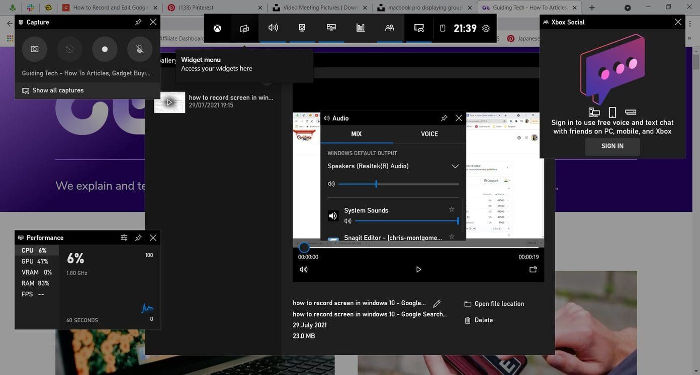Start recording with the record button
Viewport: 700px width, 375px height.
(x=105, y=49)
